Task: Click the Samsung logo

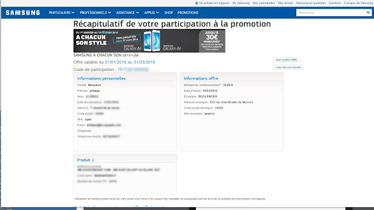Action: coord(23,13)
